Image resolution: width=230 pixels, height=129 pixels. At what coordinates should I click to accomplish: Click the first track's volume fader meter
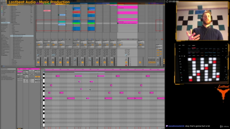pos(41,61)
